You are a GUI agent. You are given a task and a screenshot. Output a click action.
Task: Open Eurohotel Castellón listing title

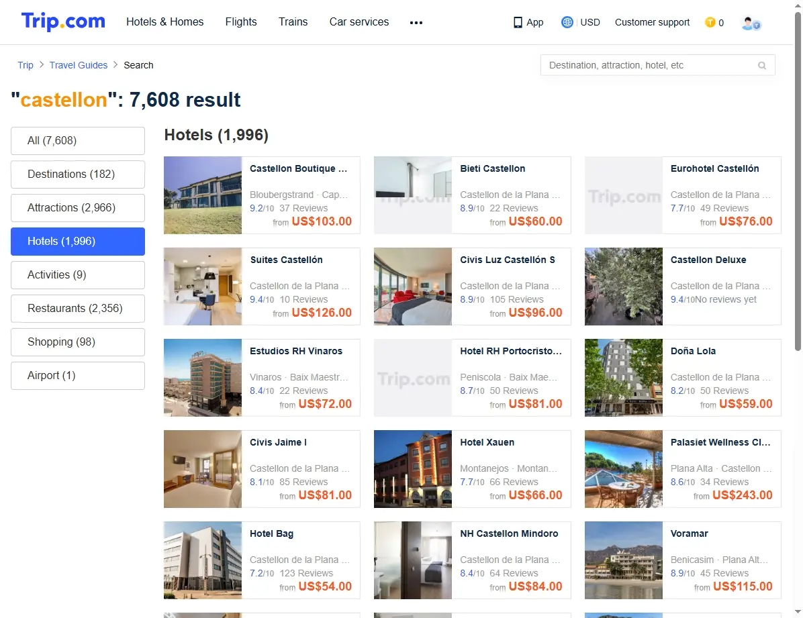[x=714, y=168]
